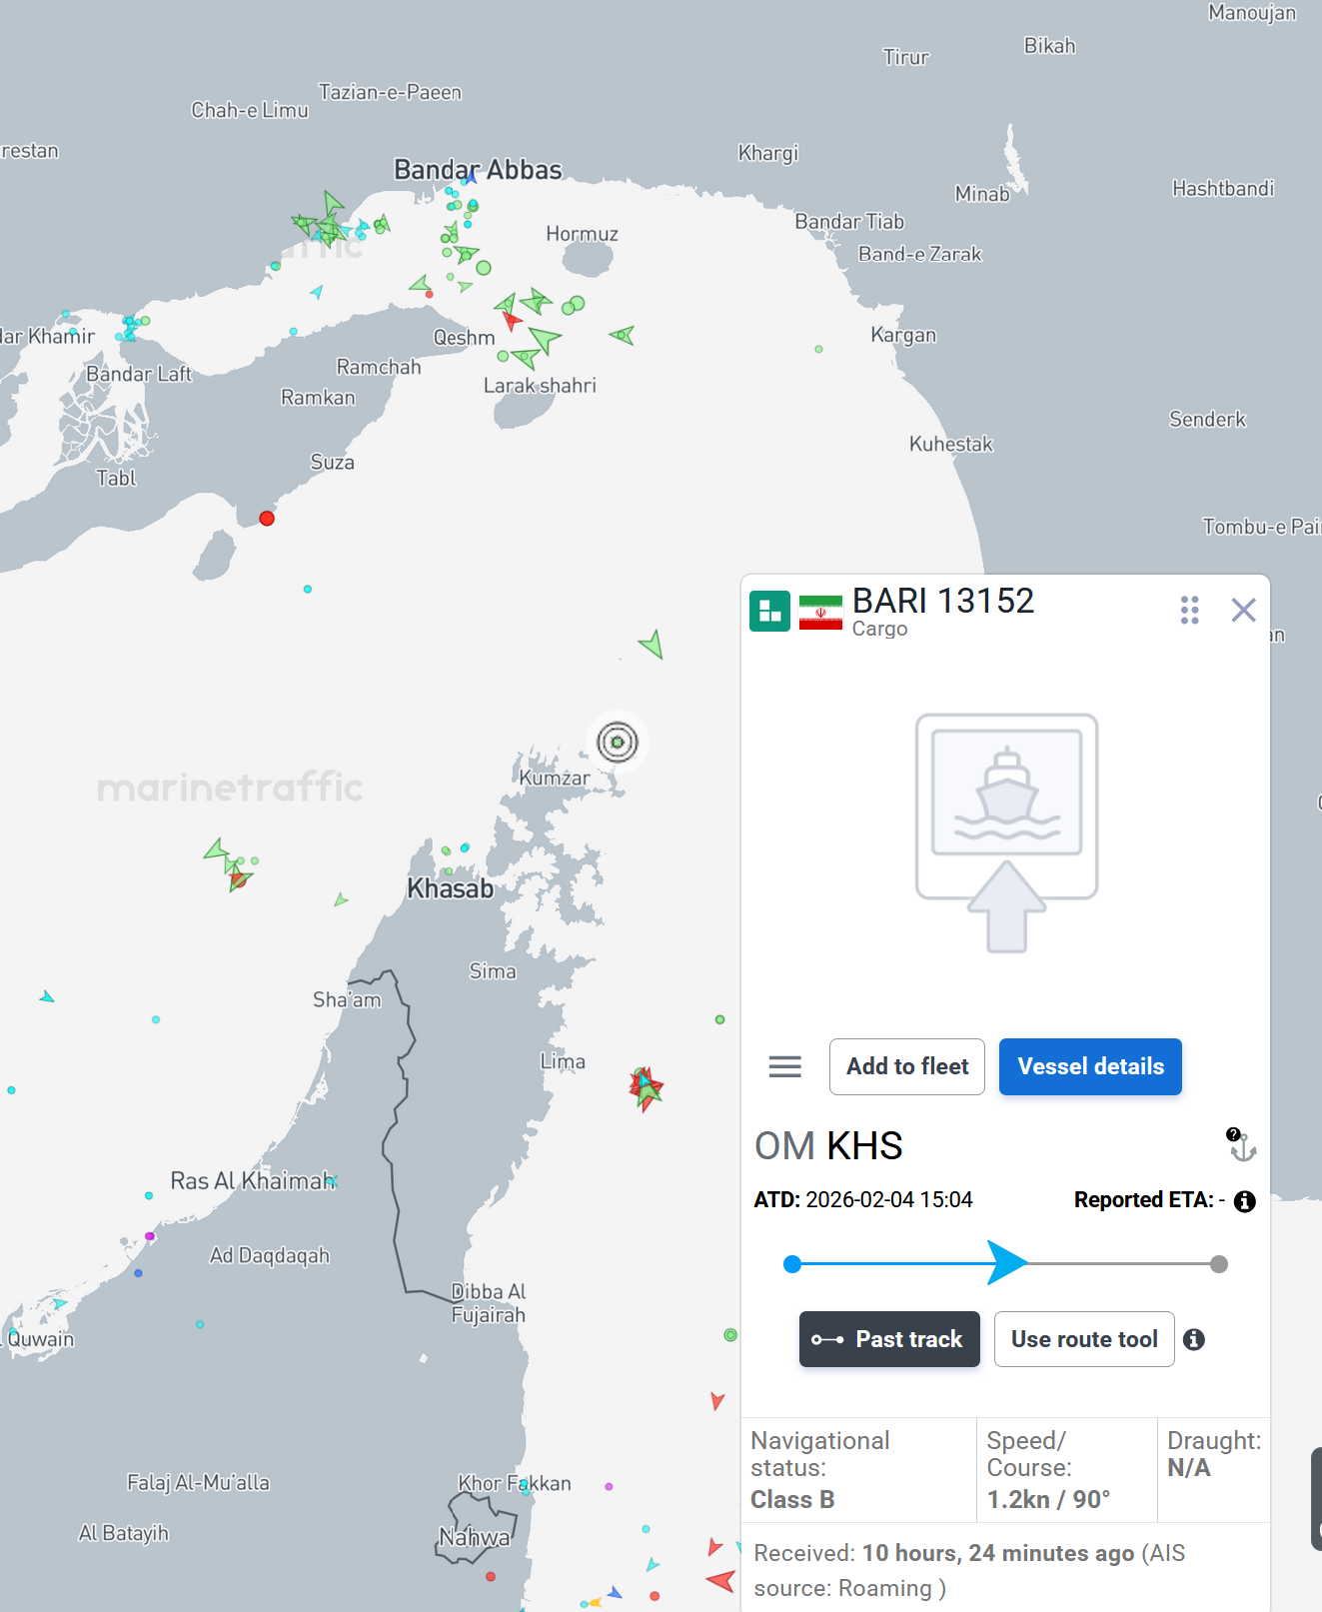Grab the six-dot drag handle on the vessel popup
This screenshot has width=1322, height=1612.
[x=1189, y=610]
